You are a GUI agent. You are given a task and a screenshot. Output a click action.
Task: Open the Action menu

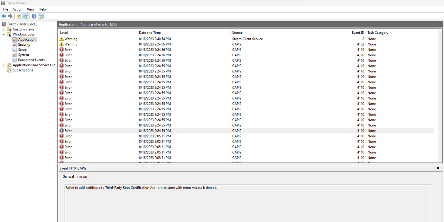[x=17, y=9]
